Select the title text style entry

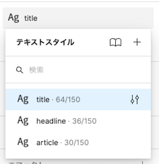click(x=78, y=100)
